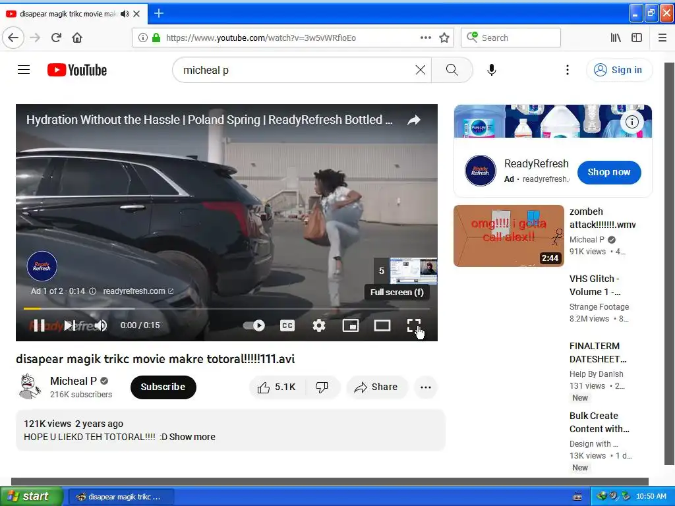Open the ad info icon beside 0:14

pos(92,291)
